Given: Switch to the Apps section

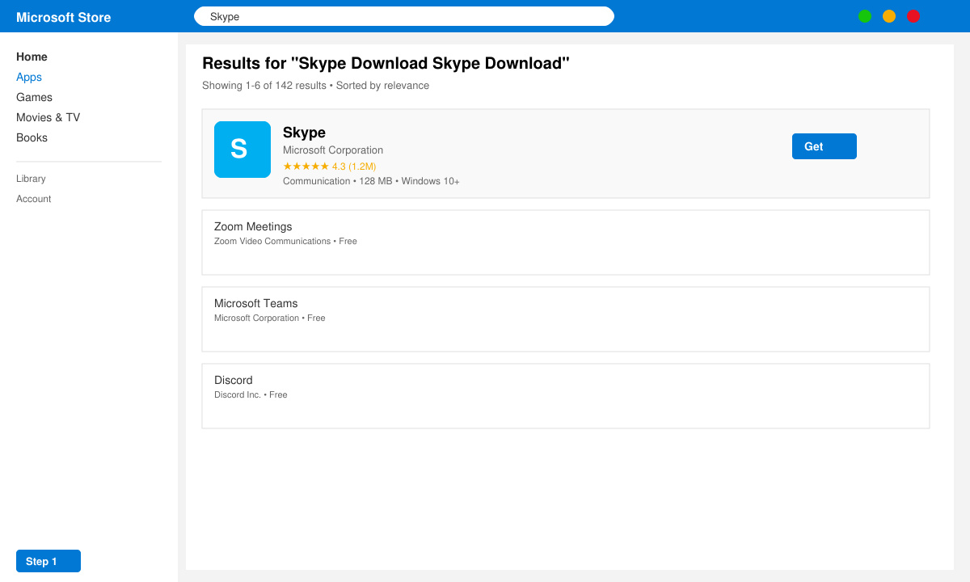Looking at the screenshot, I should point(29,77).
